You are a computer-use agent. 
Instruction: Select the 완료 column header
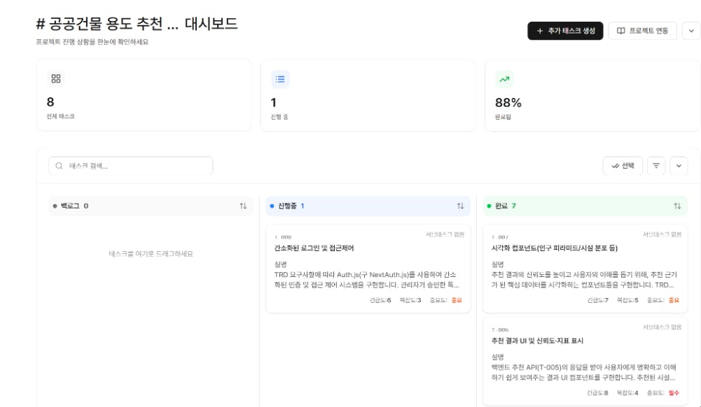(x=585, y=206)
